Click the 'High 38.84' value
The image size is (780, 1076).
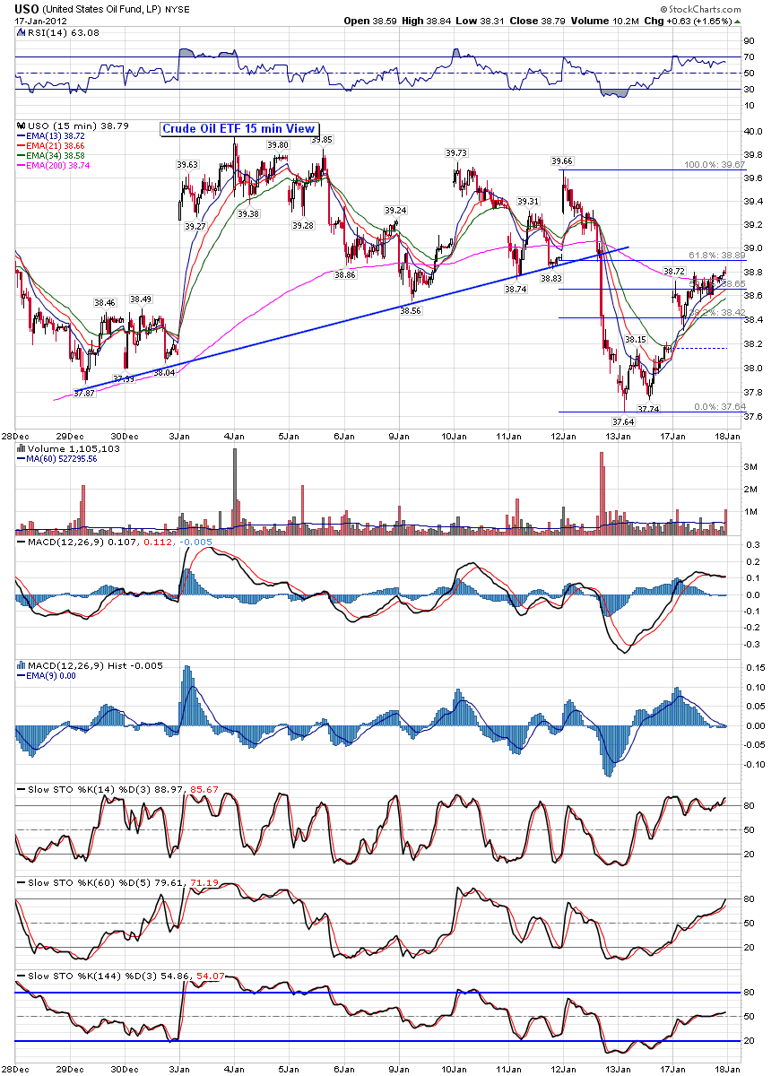[427, 21]
